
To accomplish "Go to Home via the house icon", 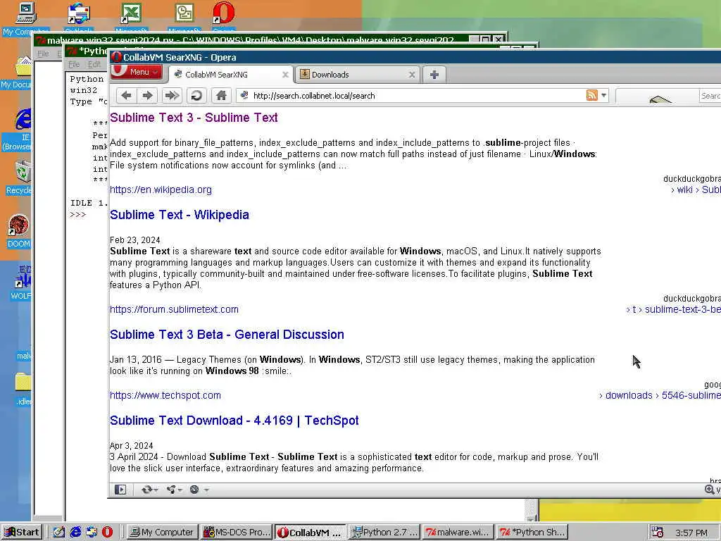I will (x=221, y=95).
